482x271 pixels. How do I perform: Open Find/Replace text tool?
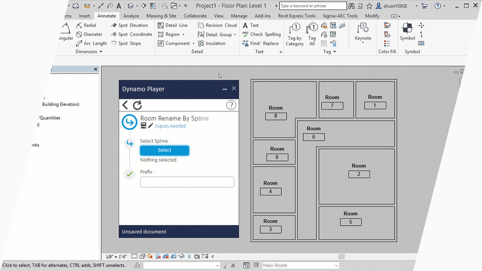[260, 43]
